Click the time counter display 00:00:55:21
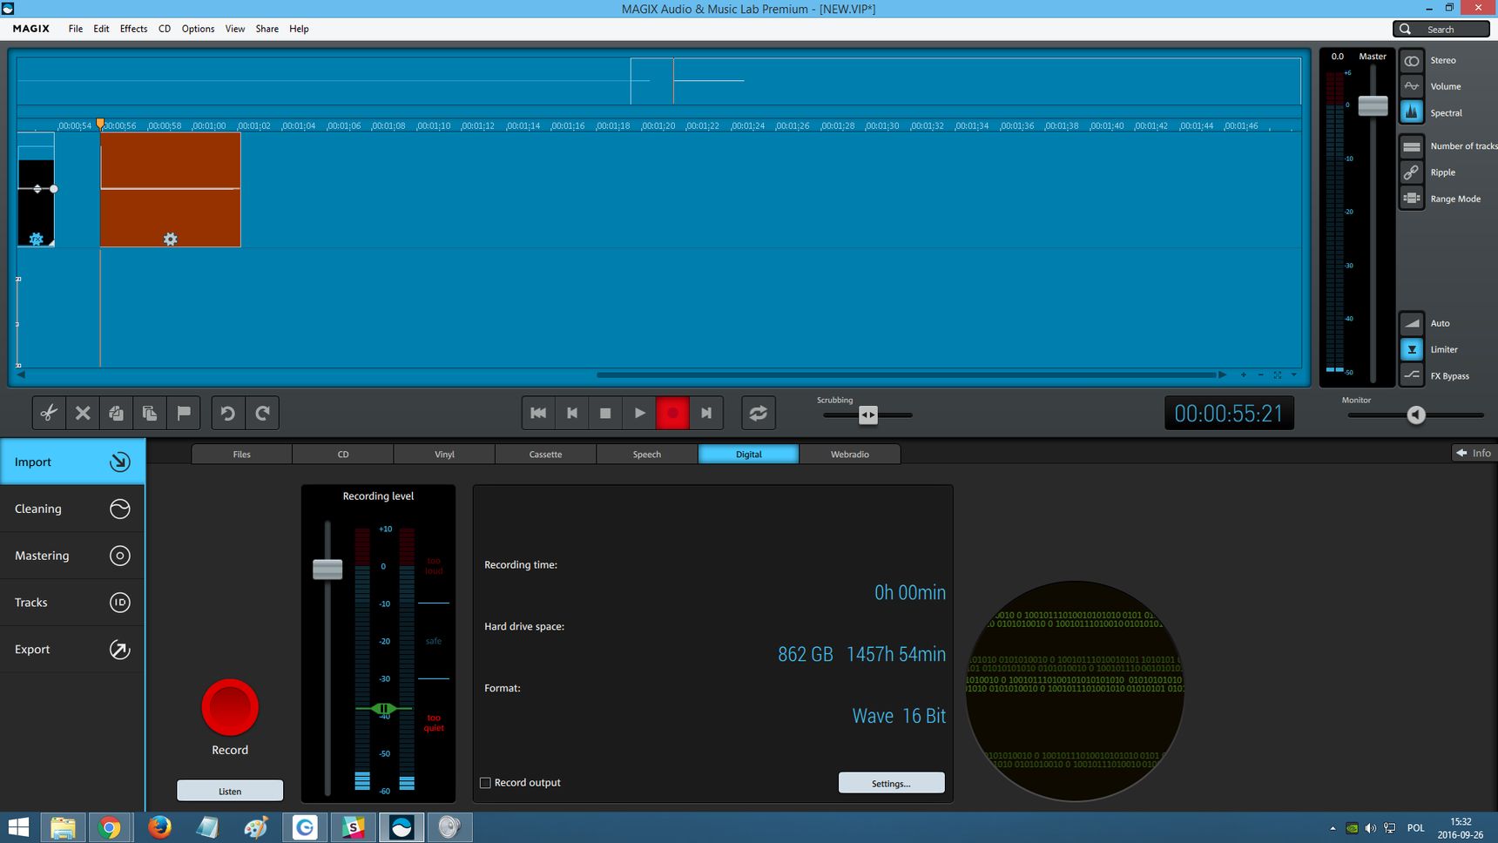This screenshot has height=843, width=1498. tap(1229, 413)
